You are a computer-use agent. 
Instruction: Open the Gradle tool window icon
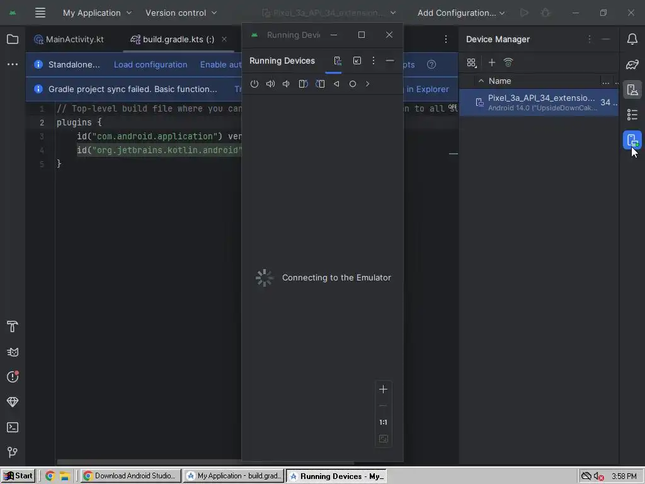click(x=632, y=64)
